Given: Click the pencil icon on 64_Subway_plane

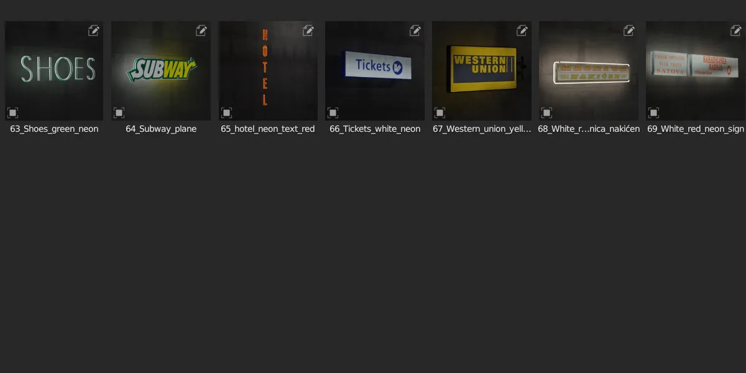Looking at the screenshot, I should coord(201,30).
